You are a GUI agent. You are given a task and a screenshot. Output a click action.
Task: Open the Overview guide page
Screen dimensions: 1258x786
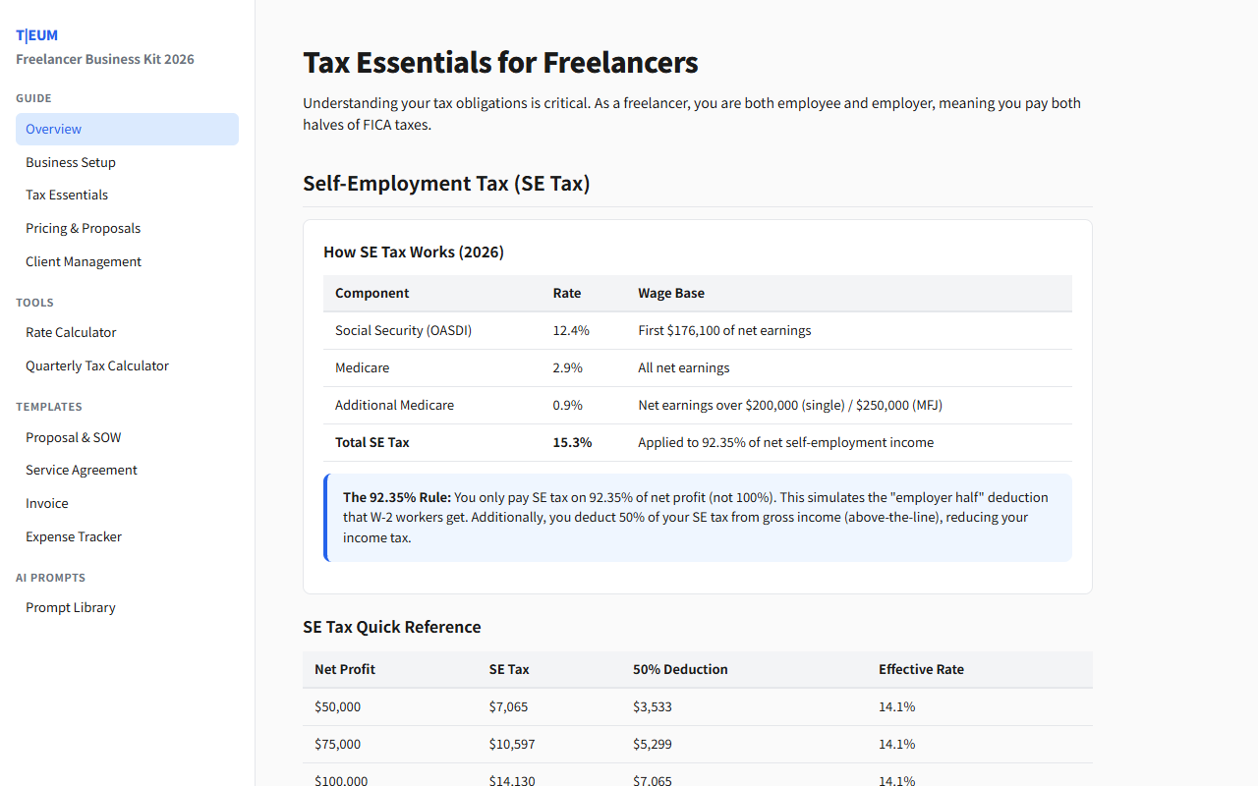coord(53,129)
